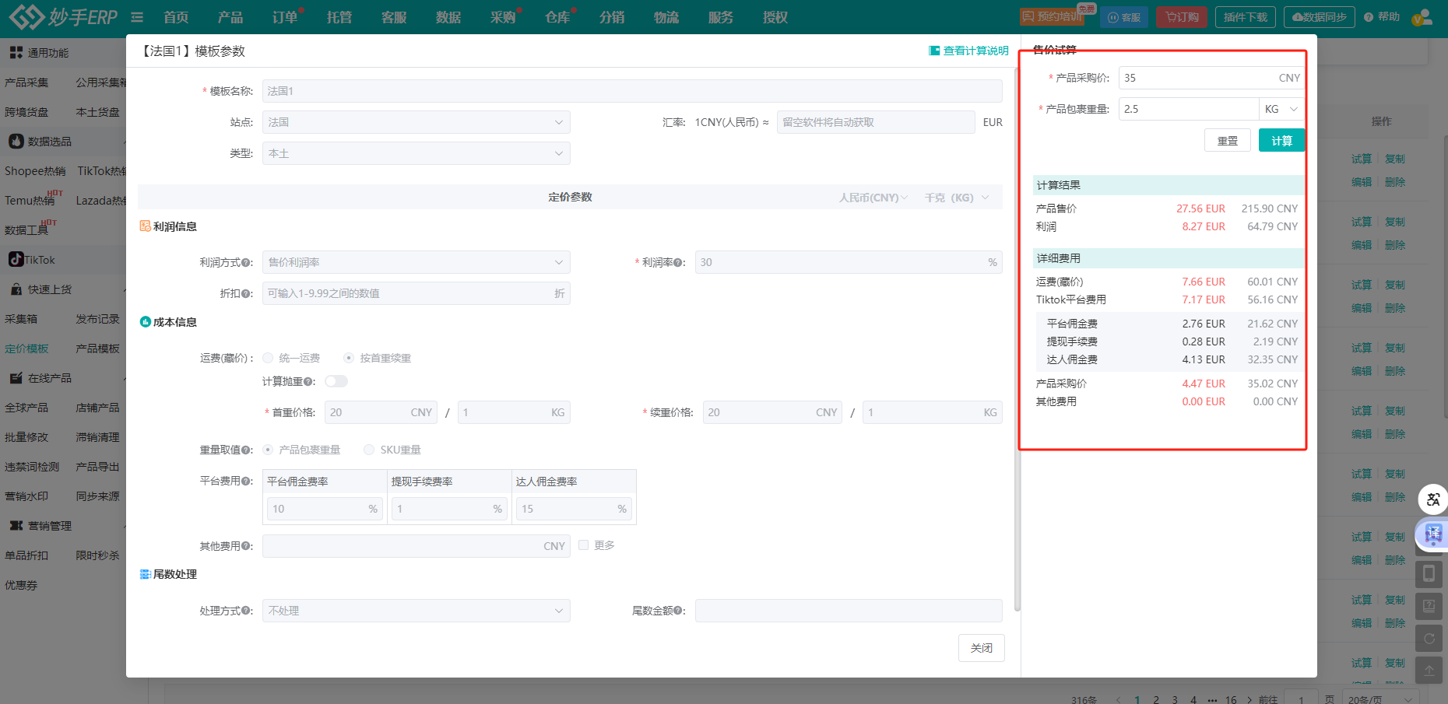1448x704 pixels.
Task: Click the refresh floating sidebar icon
Action: pyautogui.click(x=1429, y=639)
